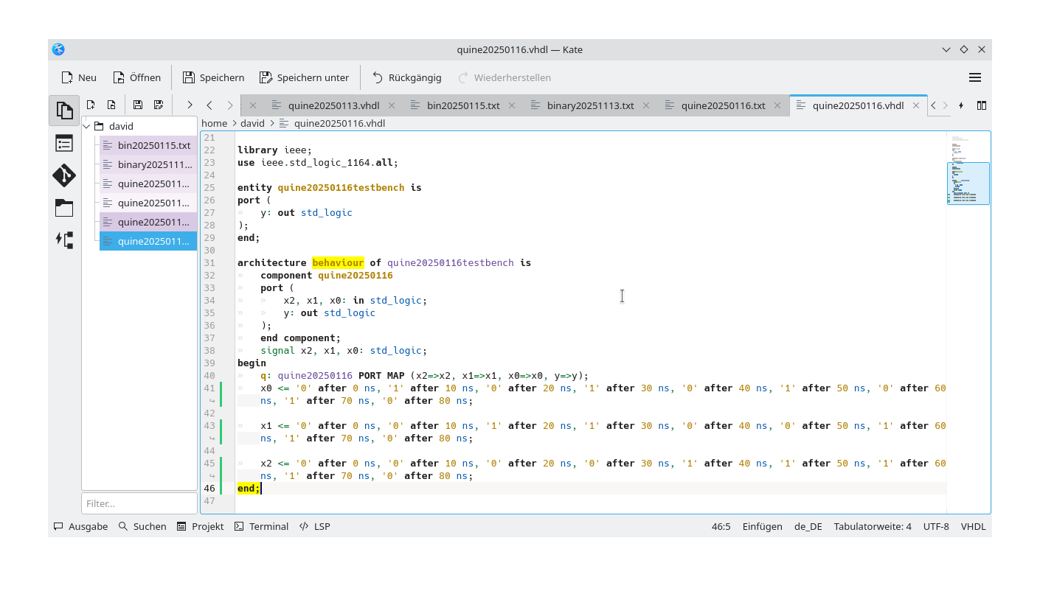Open the UTF-8 encoding selector
Screen dimensions: 1040x594
coord(935,526)
